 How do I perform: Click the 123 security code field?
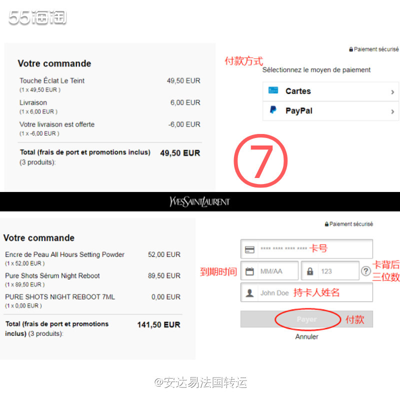(x=330, y=270)
